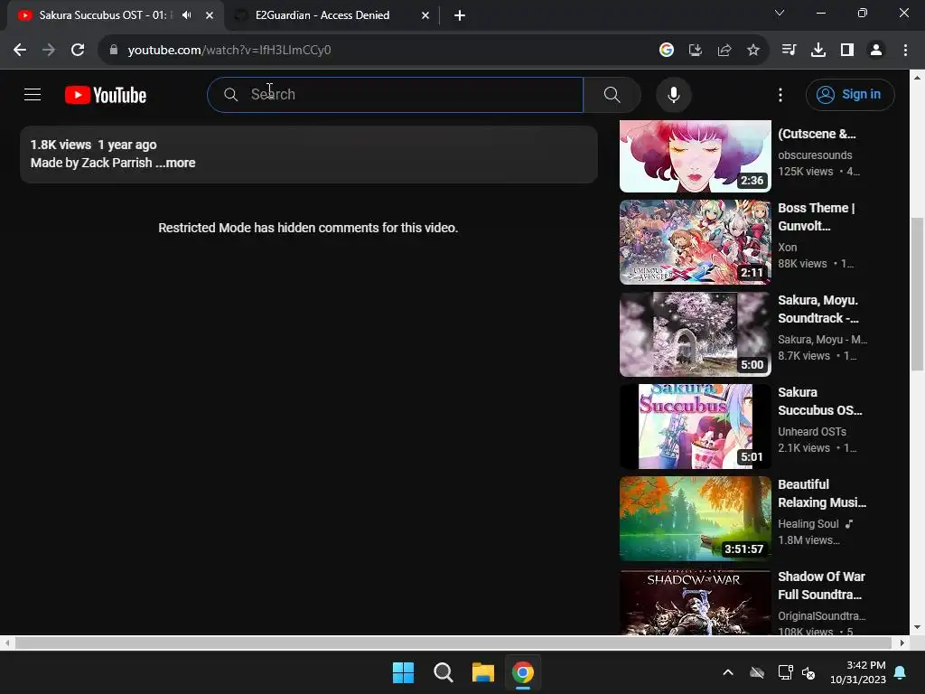
Task: Click the horizontal page scrollbar
Action: (453, 642)
